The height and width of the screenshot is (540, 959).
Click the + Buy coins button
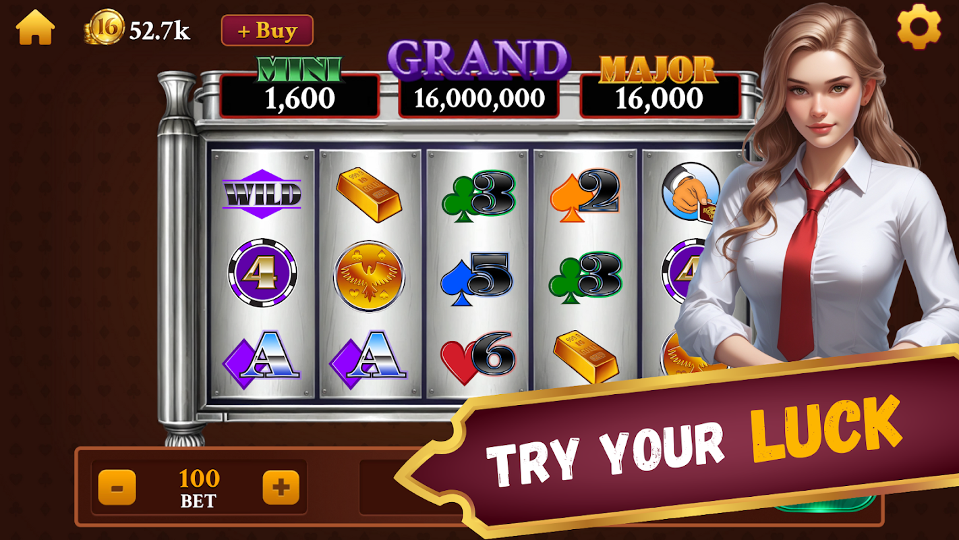coord(267,30)
